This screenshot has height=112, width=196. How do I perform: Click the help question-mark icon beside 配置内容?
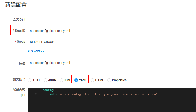tap(21, 95)
